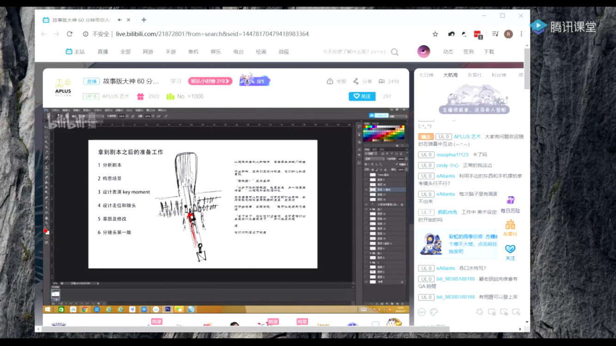Switch to the 七日榜 tab
Screen dimensions: 616x346
tap(426, 75)
